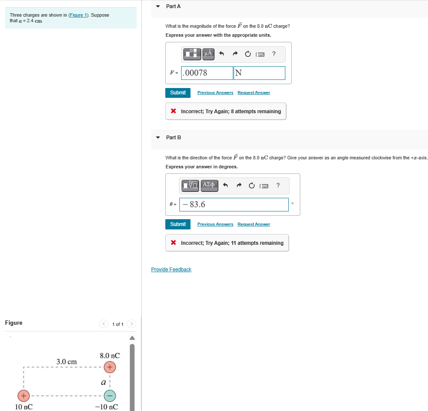Open the templates palette in Part A toolbar
This screenshot has width=428, height=411.
(192, 54)
